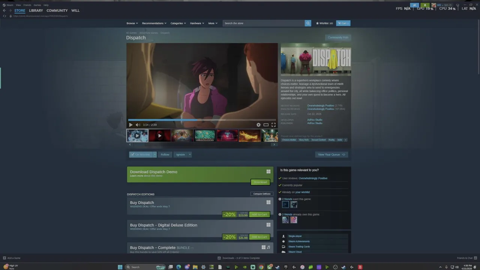Switch to the COMMUNITY tab
The height and width of the screenshot is (270, 480).
click(x=57, y=10)
